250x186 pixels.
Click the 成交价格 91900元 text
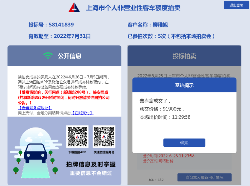(x=162, y=109)
